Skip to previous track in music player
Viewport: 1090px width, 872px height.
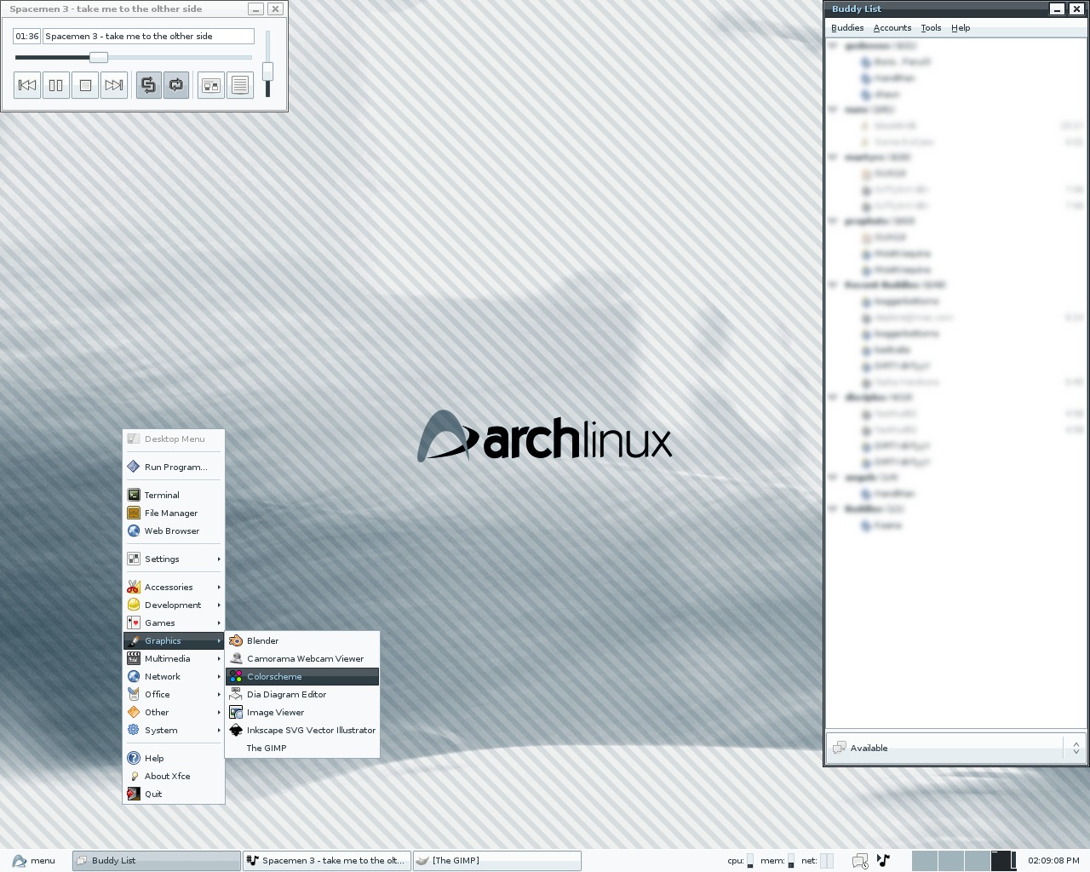click(x=27, y=85)
